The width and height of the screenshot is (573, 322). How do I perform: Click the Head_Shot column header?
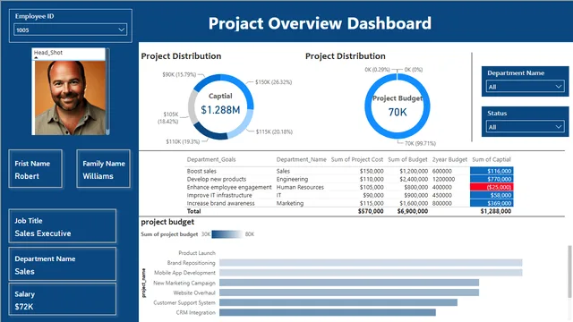point(48,53)
